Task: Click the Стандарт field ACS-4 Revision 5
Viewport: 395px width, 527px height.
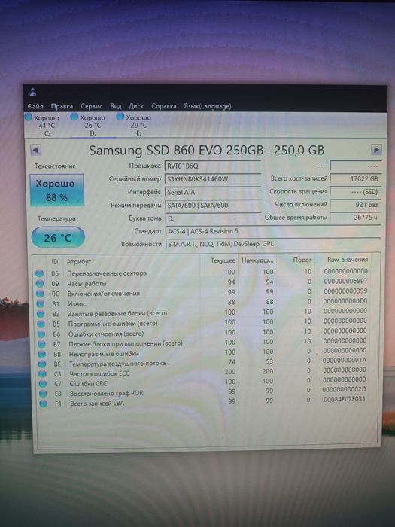Action: (x=272, y=231)
